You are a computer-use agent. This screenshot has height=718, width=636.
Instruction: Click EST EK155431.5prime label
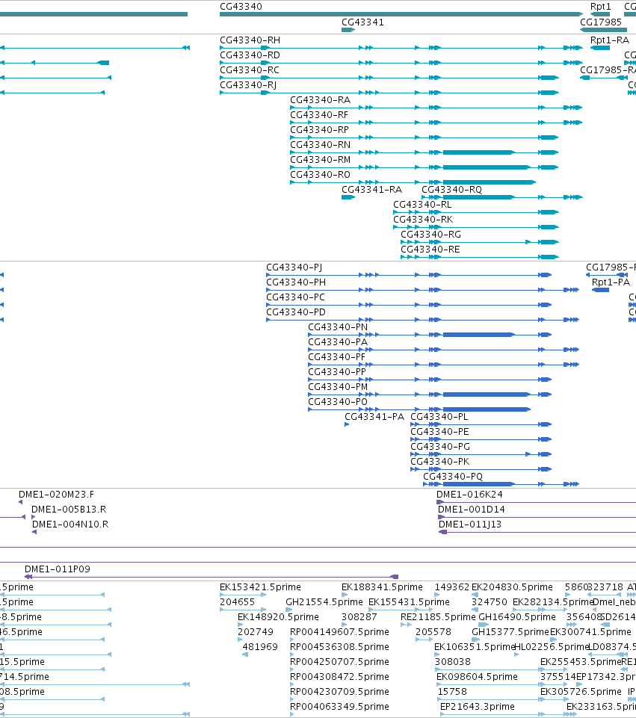pos(409,601)
